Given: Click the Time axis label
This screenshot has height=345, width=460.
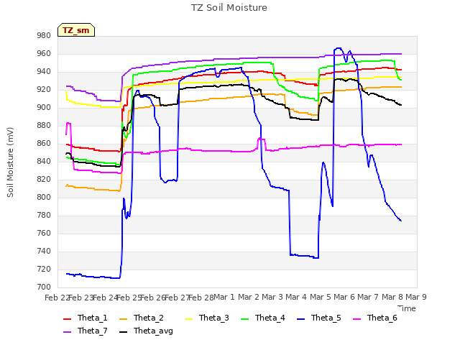Looking at the screenshot, I should pyautogui.click(x=407, y=308).
